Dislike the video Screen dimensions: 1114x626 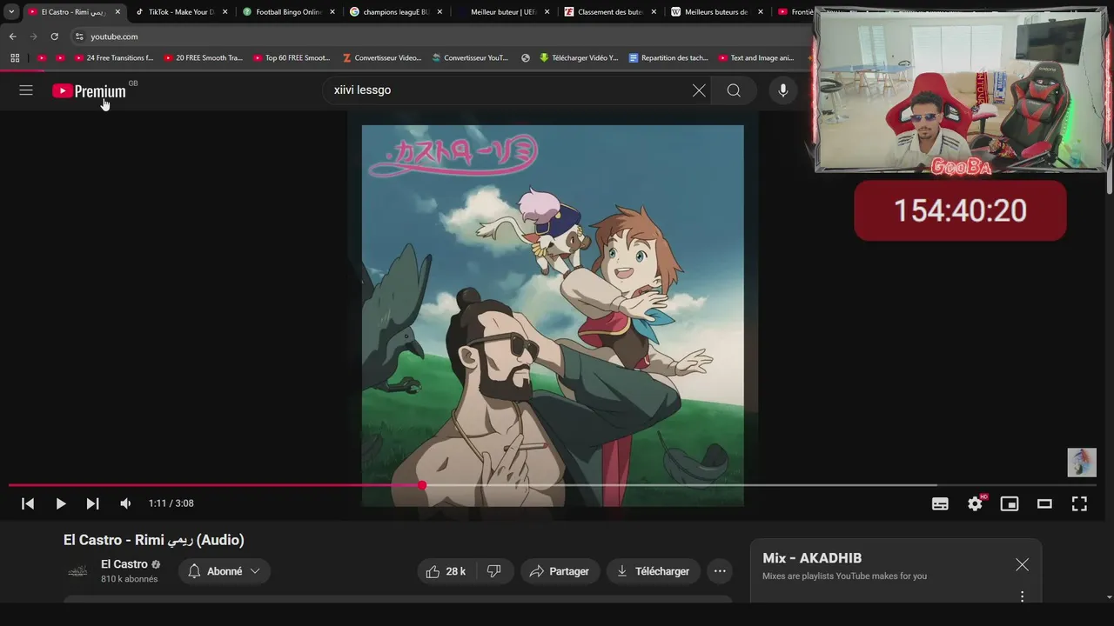pos(494,571)
